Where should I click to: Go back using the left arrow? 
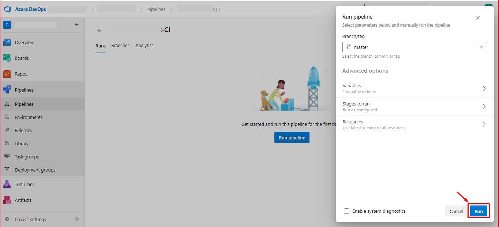click(x=100, y=30)
